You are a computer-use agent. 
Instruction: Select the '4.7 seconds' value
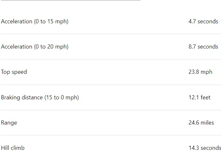pos(203,21)
